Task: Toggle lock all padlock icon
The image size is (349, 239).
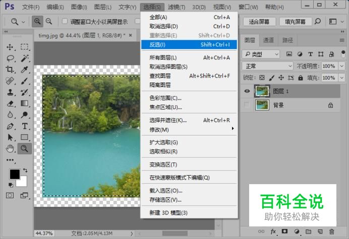Action: 301,77
